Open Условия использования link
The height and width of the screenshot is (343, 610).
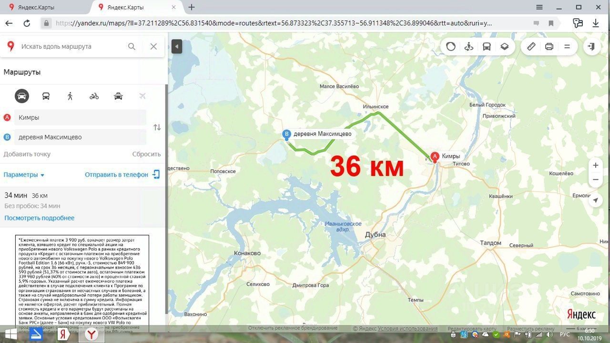[407, 329]
